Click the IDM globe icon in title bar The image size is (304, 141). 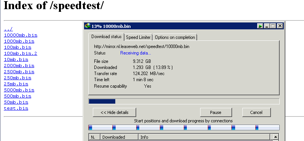pyautogui.click(x=88, y=26)
